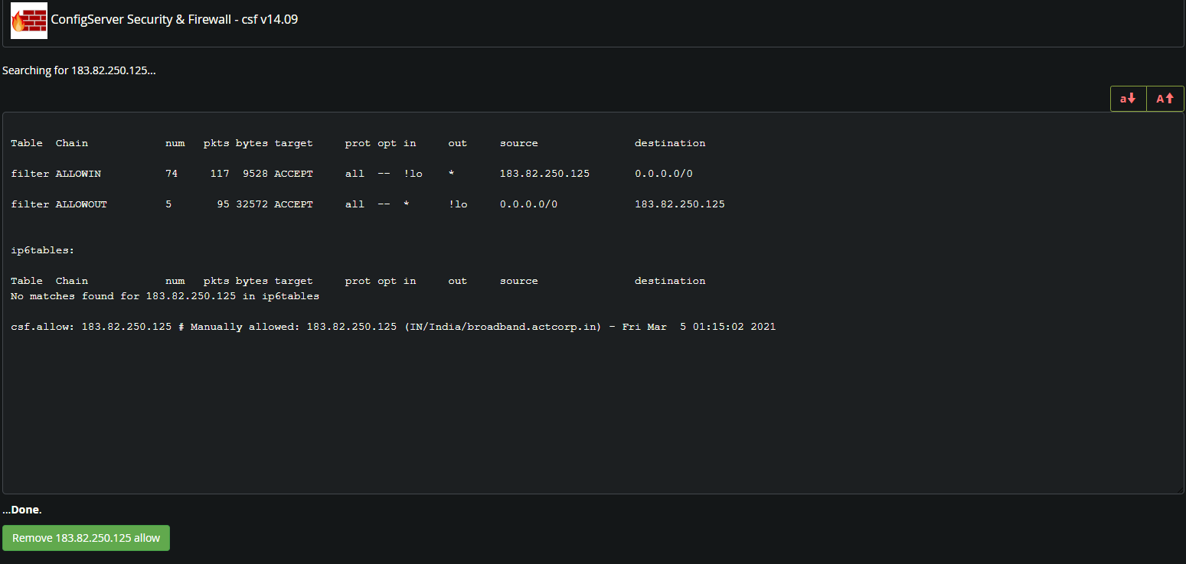
Task: Click the "...Done." status text
Action: click(x=22, y=510)
